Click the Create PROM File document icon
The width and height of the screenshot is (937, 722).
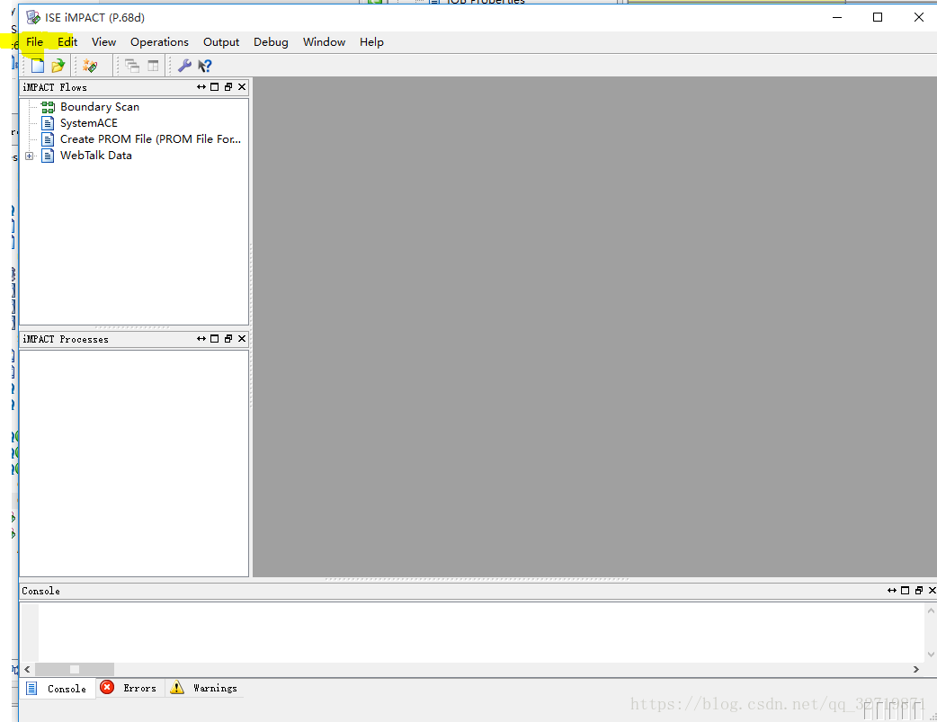coord(48,139)
